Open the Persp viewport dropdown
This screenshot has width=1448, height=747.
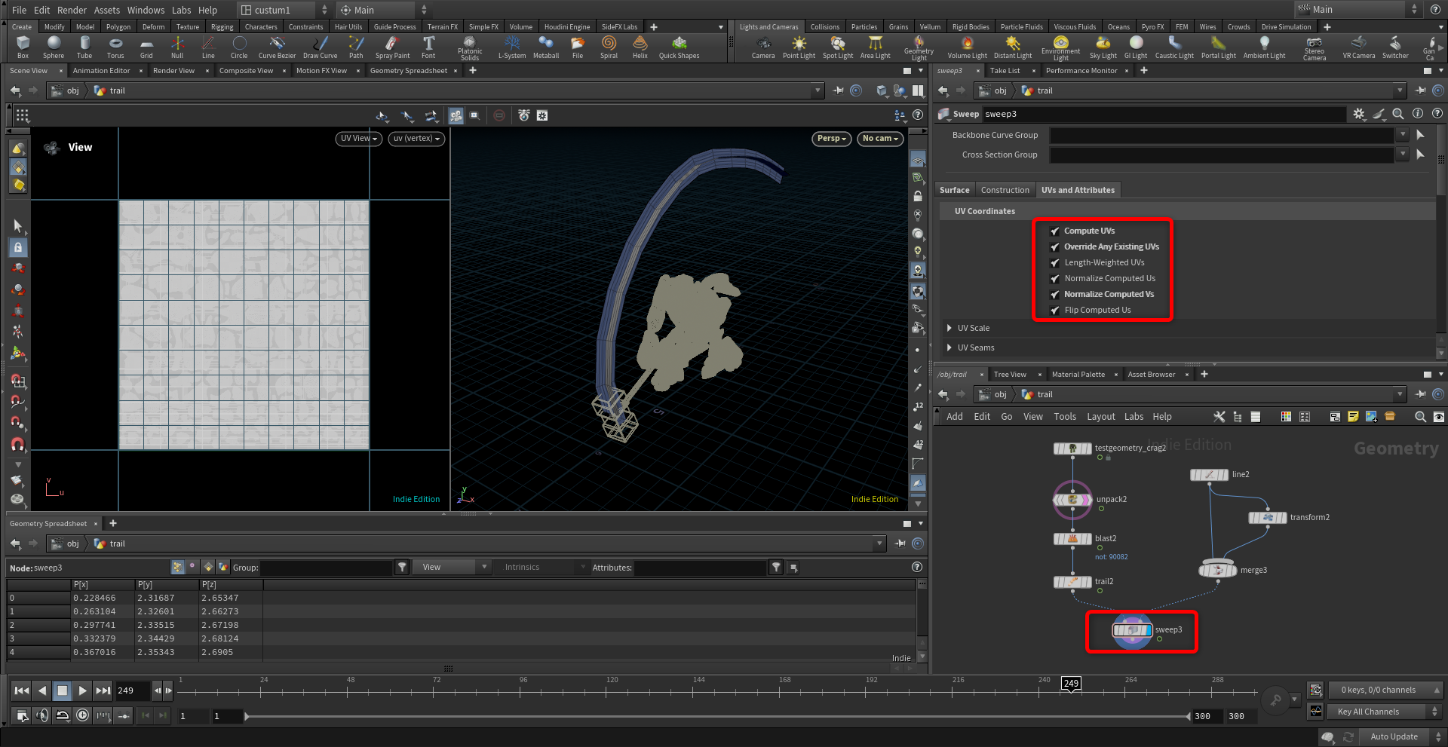coord(832,139)
